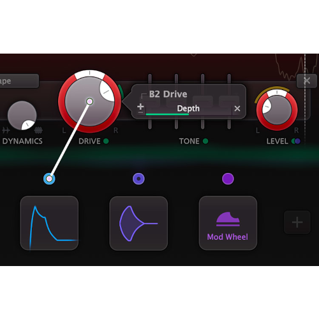Click the TONE label
319x319 pixels.
pos(189,141)
